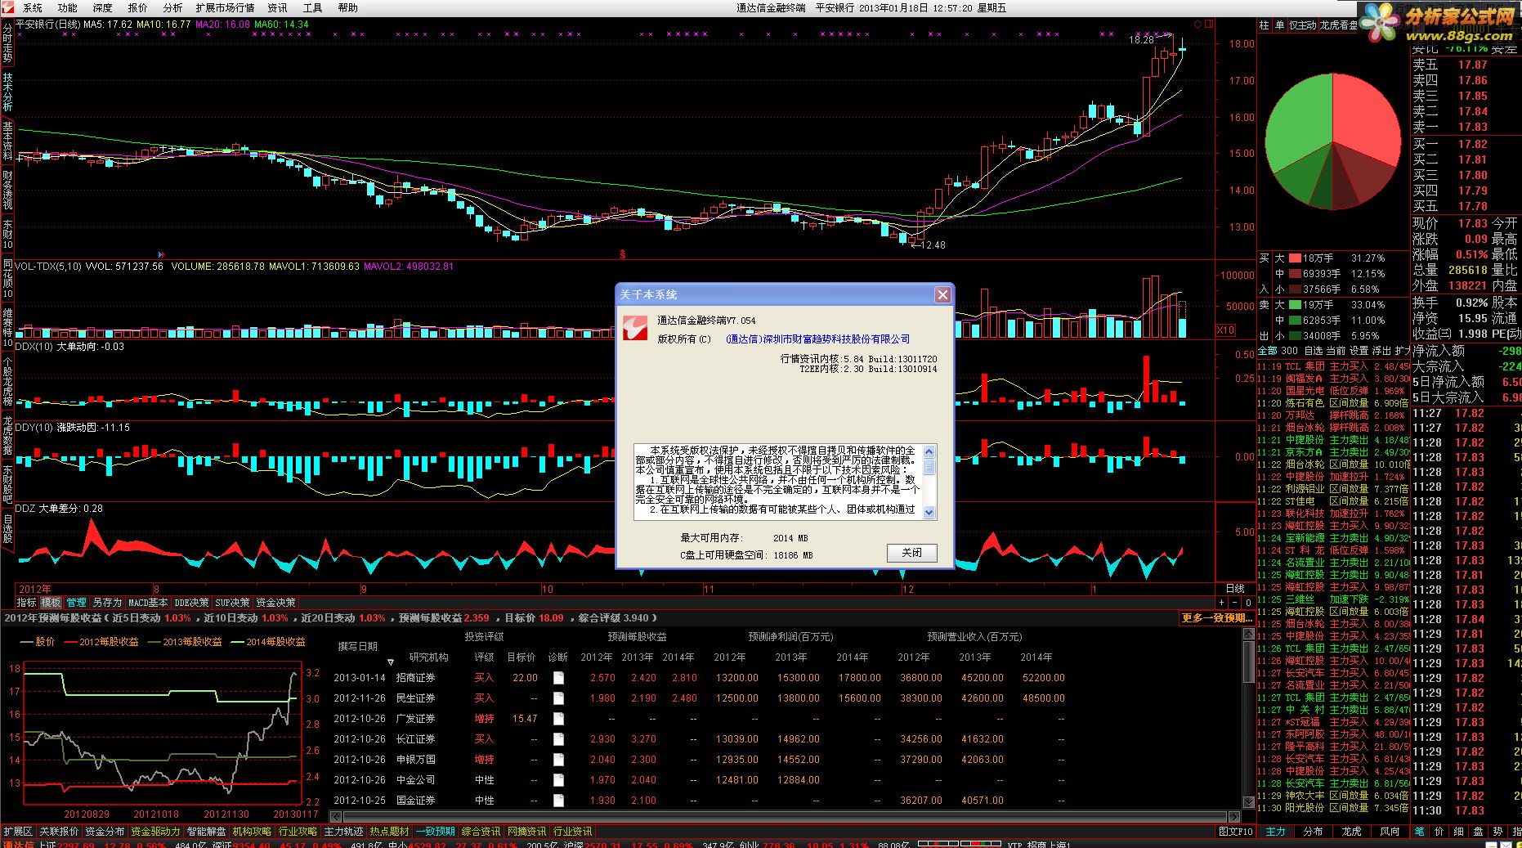
Task: Switch to MACD基本 template
Action: click(149, 603)
